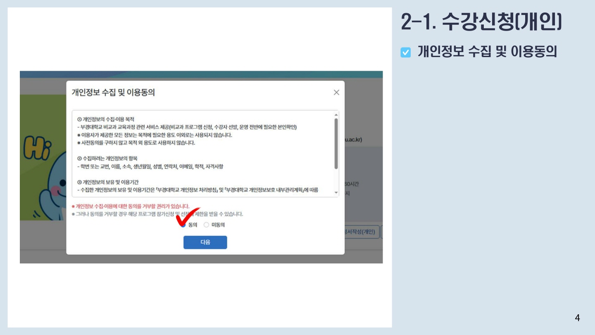This screenshot has width=595, height=335.
Task: Select the 동의 radio option
Action: [x=183, y=225]
